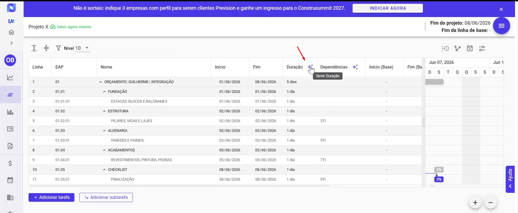Viewport: 518px width, 213px height.
Task: Open the line chart icon in sidebar
Action: click(x=10, y=77)
